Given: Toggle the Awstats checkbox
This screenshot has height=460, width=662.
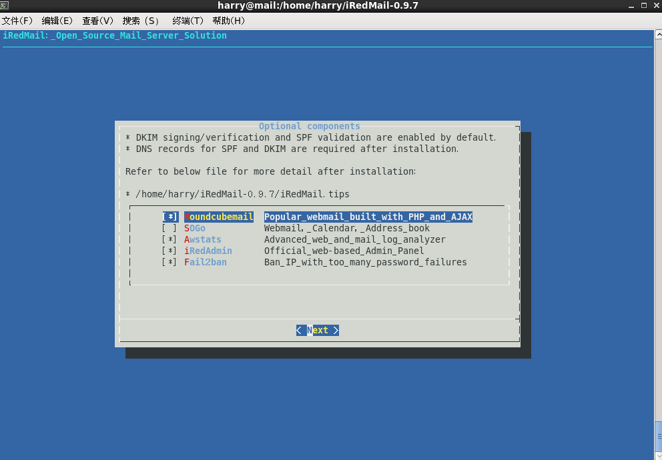Looking at the screenshot, I should 170,239.
